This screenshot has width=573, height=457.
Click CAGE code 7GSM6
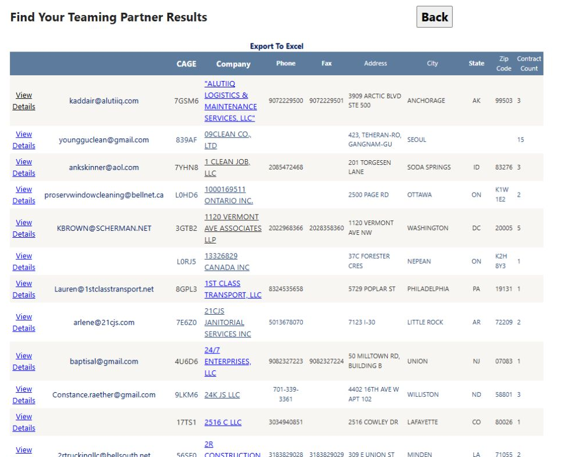pyautogui.click(x=186, y=101)
